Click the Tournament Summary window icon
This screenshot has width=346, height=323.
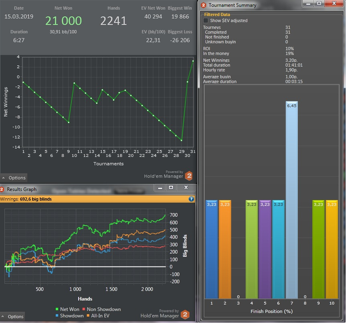pyautogui.click(x=203, y=5)
